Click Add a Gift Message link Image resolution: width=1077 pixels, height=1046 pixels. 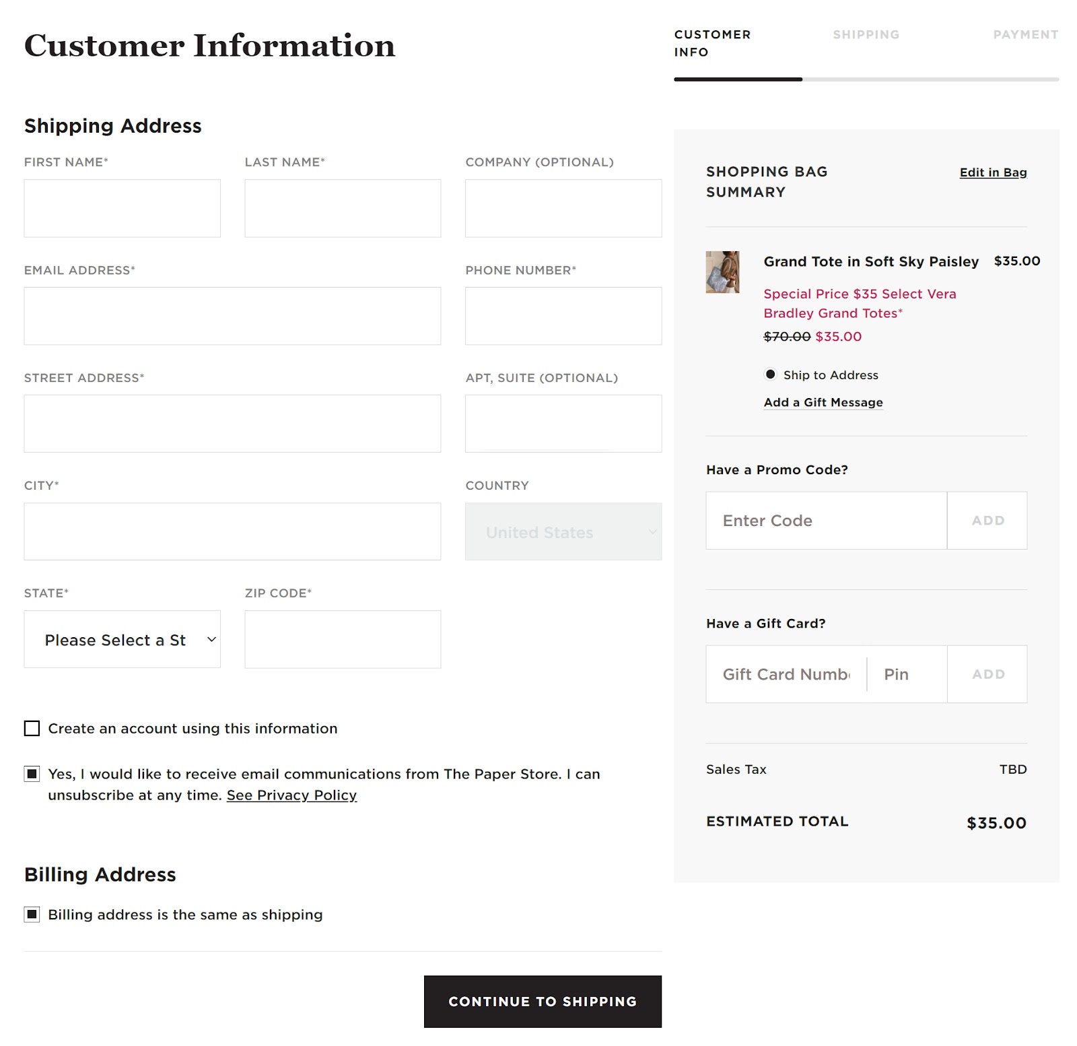(x=823, y=402)
